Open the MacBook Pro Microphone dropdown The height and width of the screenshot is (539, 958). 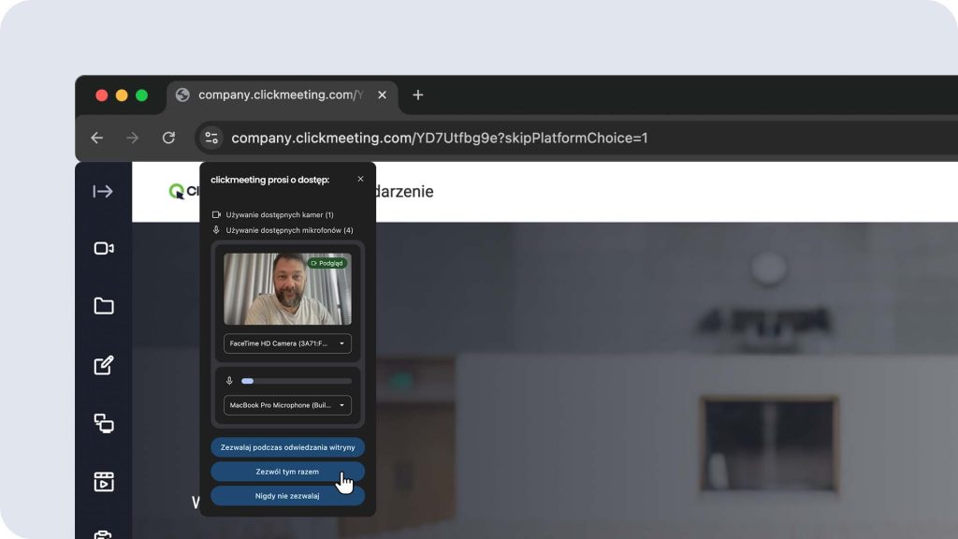[287, 405]
